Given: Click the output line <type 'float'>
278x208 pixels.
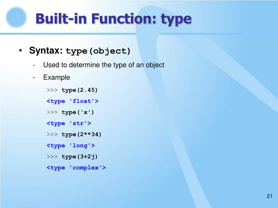Looking at the screenshot, I should click(72, 101).
